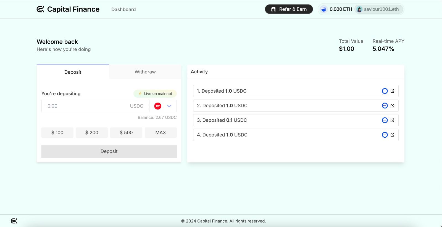Image resolution: width=442 pixels, height=227 pixels.
Task: Open the Dashboard nav item
Action: 123,9
